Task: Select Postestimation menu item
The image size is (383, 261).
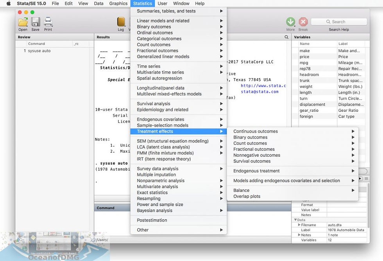Action: 179,220
